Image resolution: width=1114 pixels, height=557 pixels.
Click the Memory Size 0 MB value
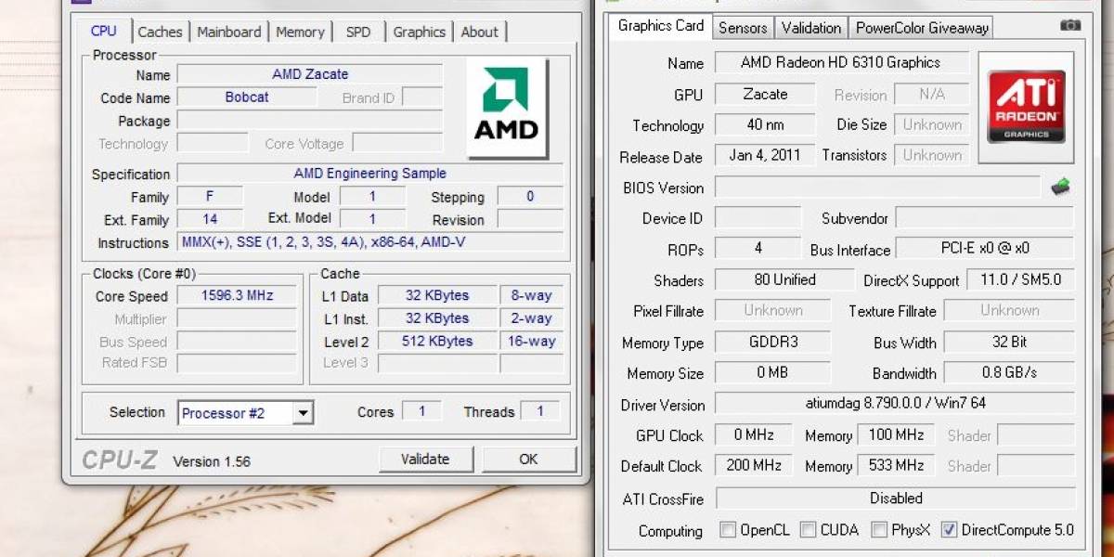pos(773,372)
